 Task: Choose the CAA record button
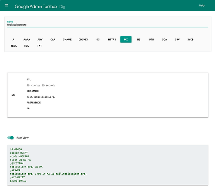click(x=53, y=39)
